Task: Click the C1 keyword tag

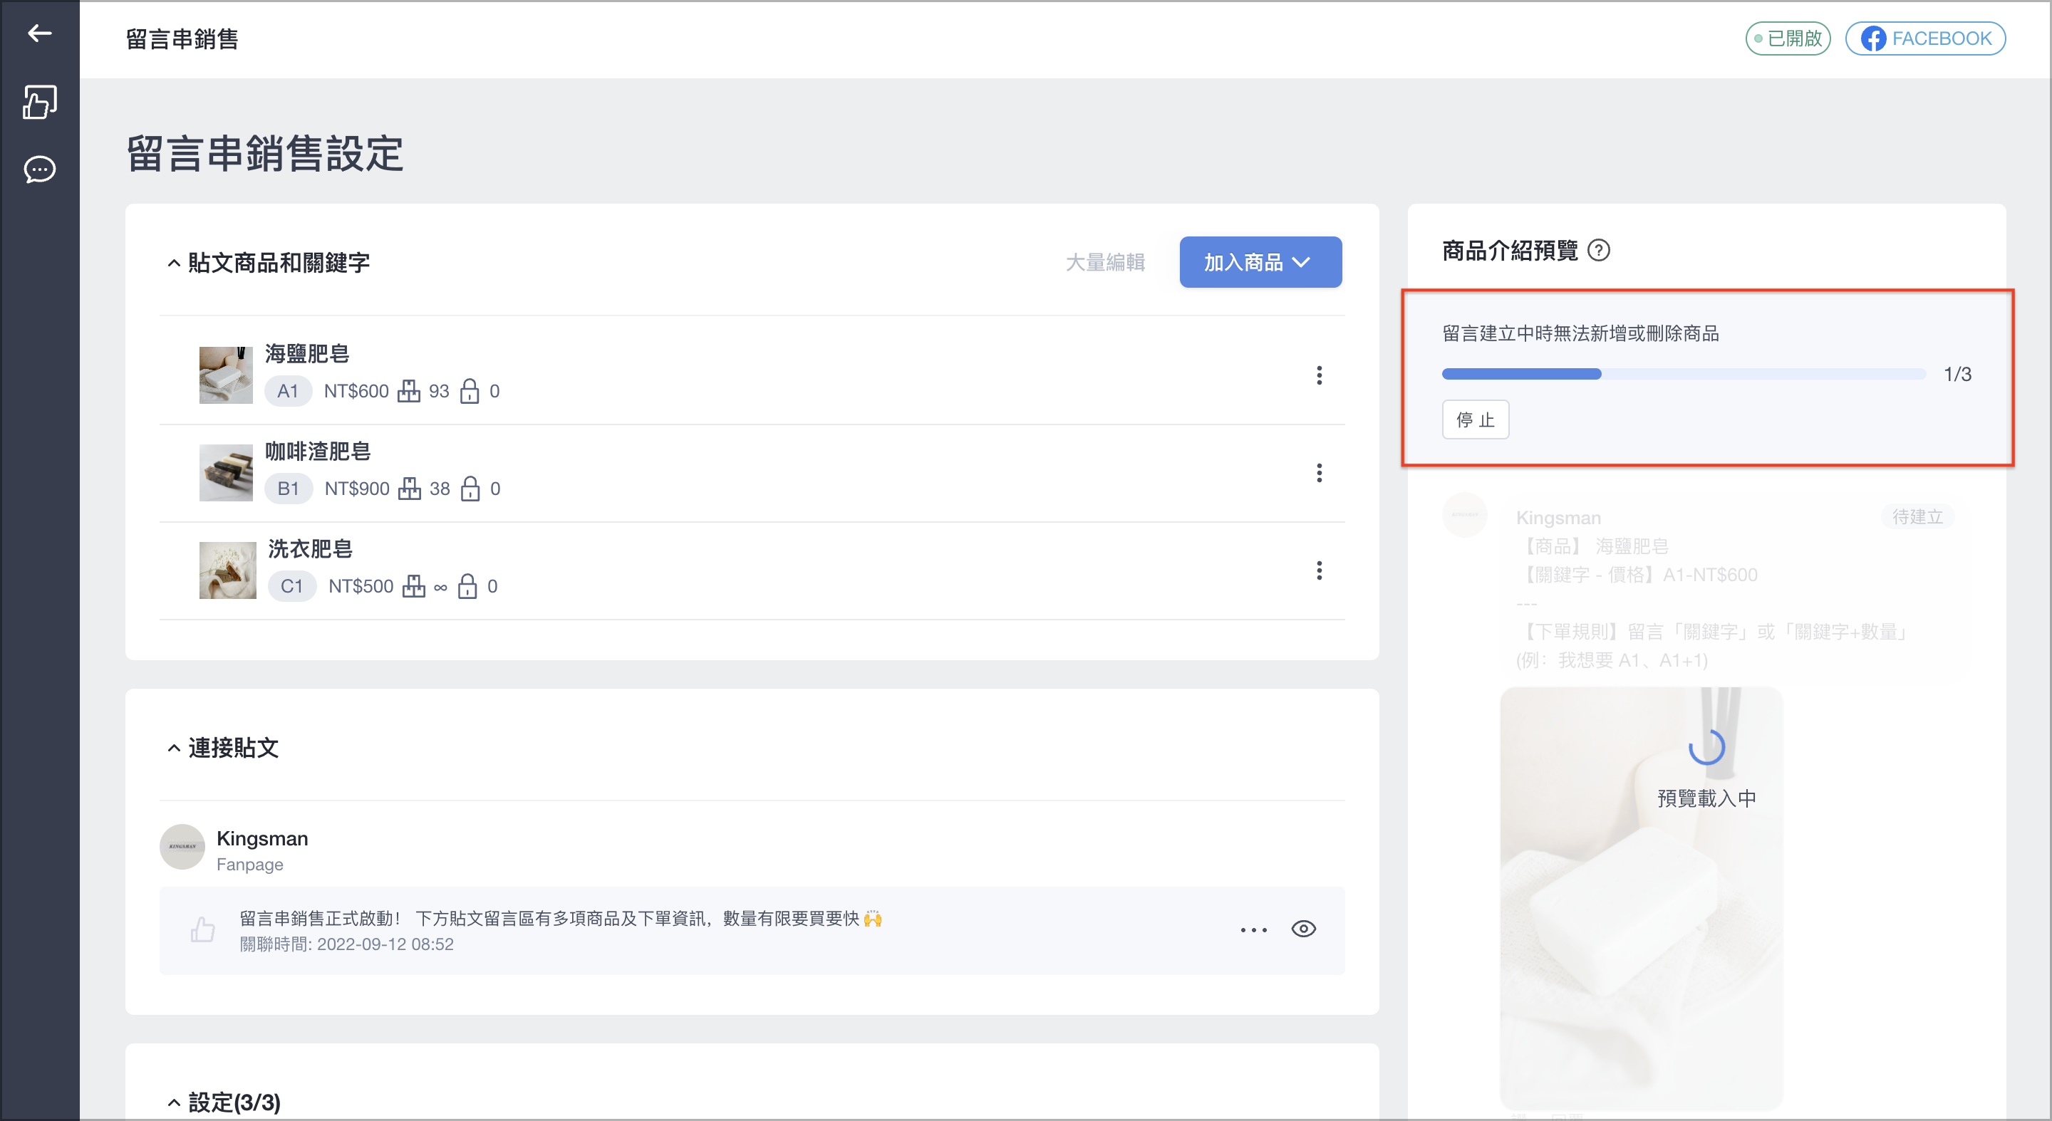Action: 291,586
